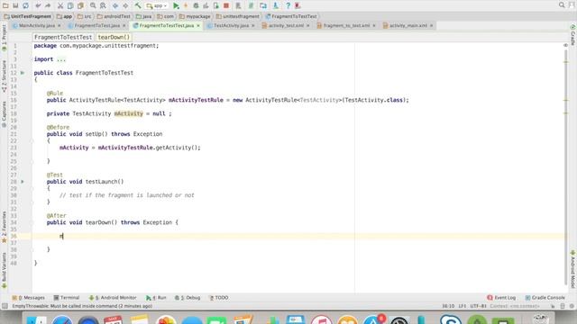Toggle the Event Log panel
This screenshot has width=577, height=324.
[x=501, y=298]
